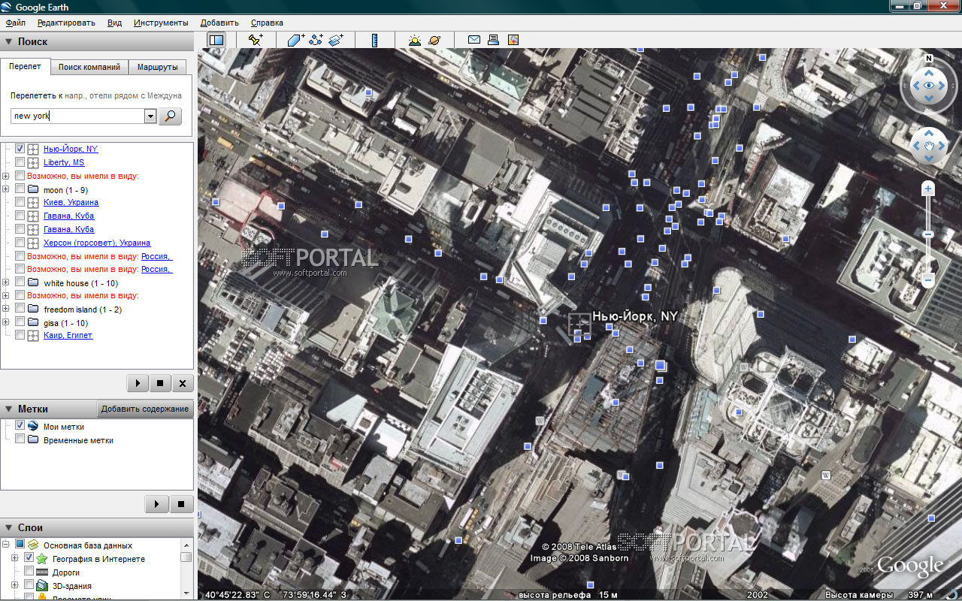Tick the Каир, Египет checkbox
The width and height of the screenshot is (962, 601).
tap(20, 335)
